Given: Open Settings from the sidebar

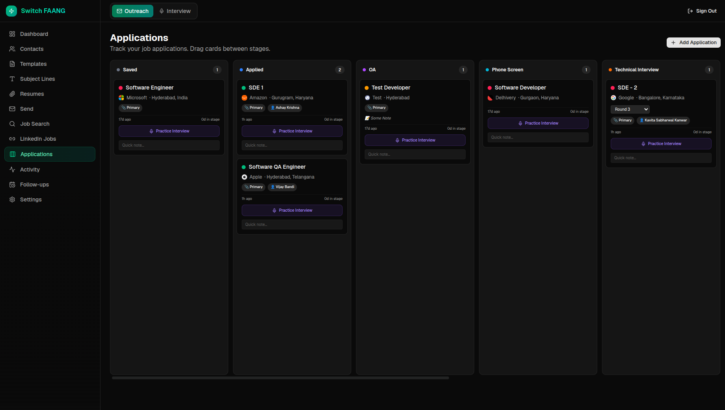Looking at the screenshot, I should tap(50, 199).
